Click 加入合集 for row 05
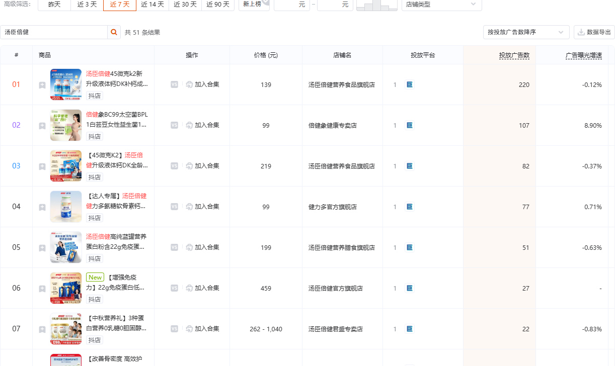The width and height of the screenshot is (615, 366). (202, 247)
